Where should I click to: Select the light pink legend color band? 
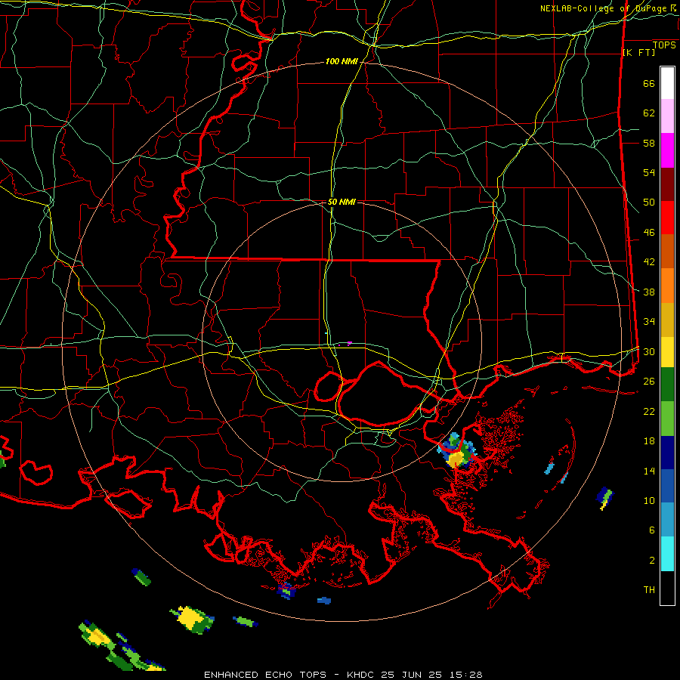click(x=667, y=116)
